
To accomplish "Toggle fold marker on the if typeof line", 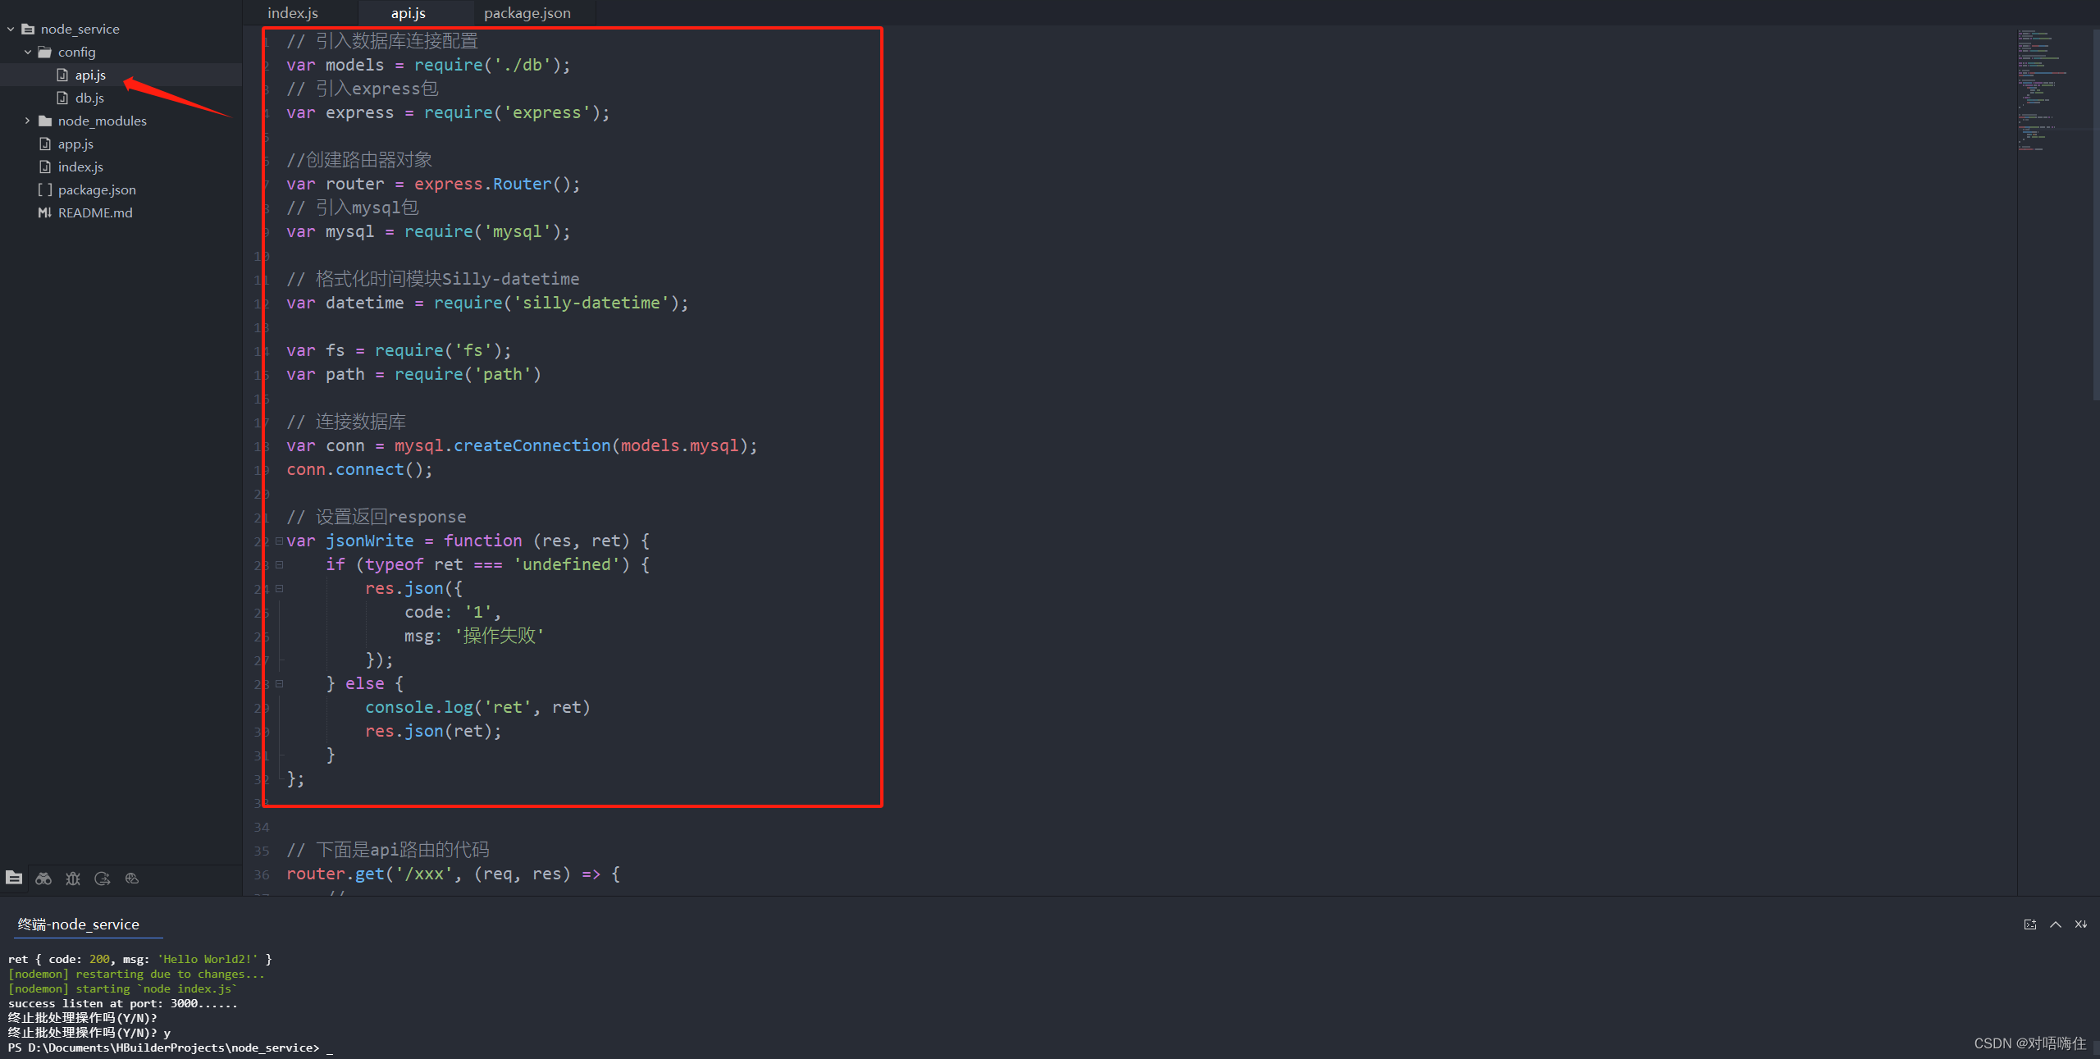I will (x=279, y=565).
